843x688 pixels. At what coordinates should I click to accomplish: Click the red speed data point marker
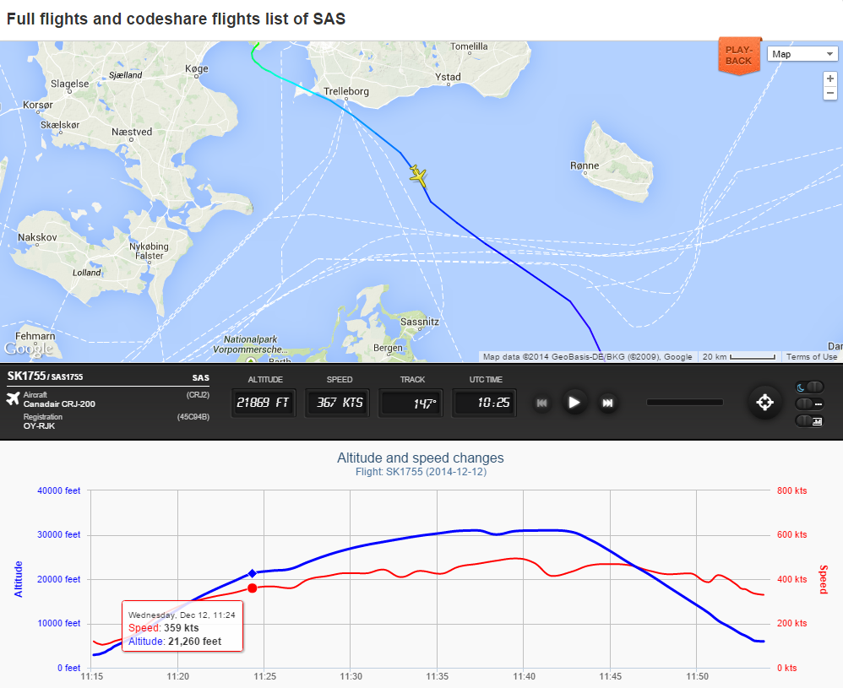(x=252, y=588)
